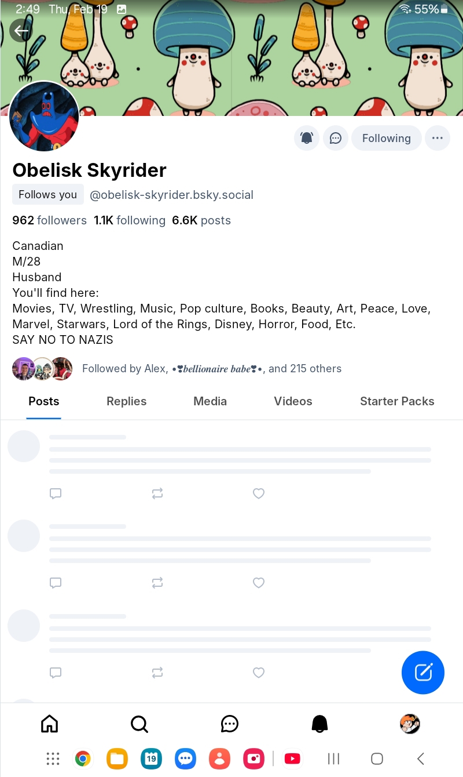Compose a new post with the blue button
This screenshot has height=777, width=463.
(423, 673)
